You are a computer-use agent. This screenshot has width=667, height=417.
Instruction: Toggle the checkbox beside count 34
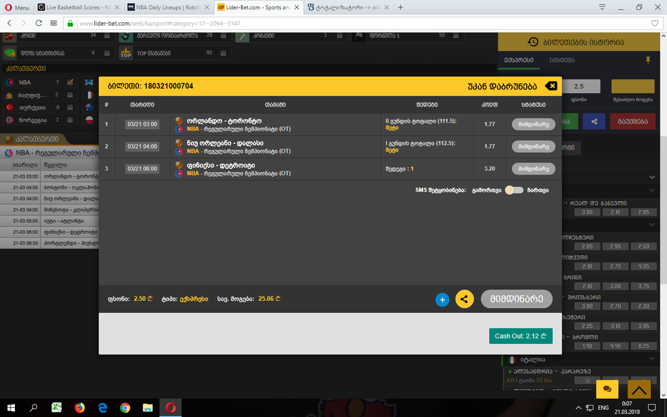click(x=107, y=36)
